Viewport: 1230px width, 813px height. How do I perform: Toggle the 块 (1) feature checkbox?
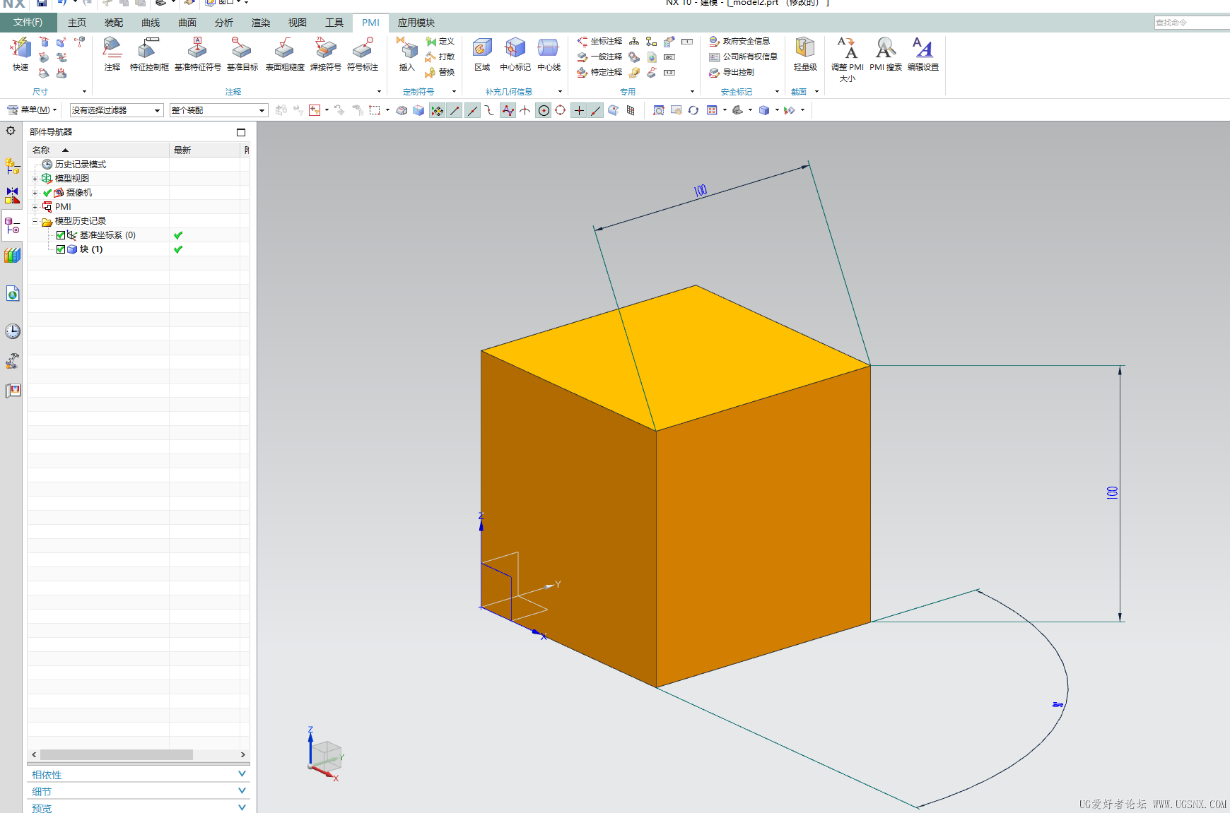pyautogui.click(x=61, y=249)
